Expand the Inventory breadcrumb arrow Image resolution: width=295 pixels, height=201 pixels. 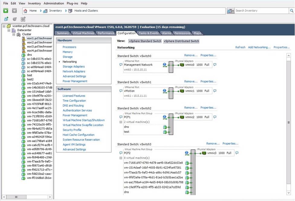66,11
